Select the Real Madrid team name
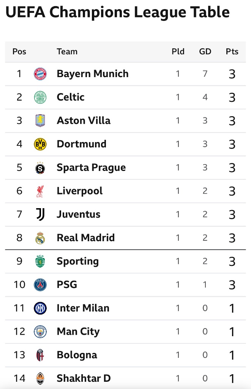The width and height of the screenshot is (251, 389). click(x=85, y=238)
